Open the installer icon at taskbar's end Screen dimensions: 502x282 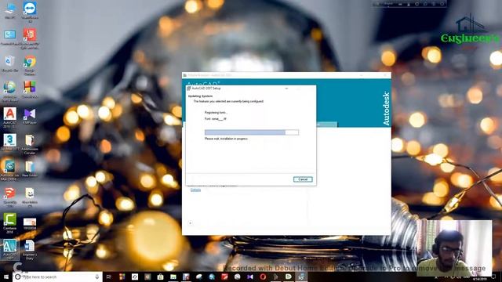(x=301, y=277)
